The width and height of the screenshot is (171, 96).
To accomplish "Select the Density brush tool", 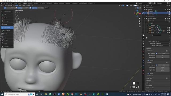I will click(7, 21).
